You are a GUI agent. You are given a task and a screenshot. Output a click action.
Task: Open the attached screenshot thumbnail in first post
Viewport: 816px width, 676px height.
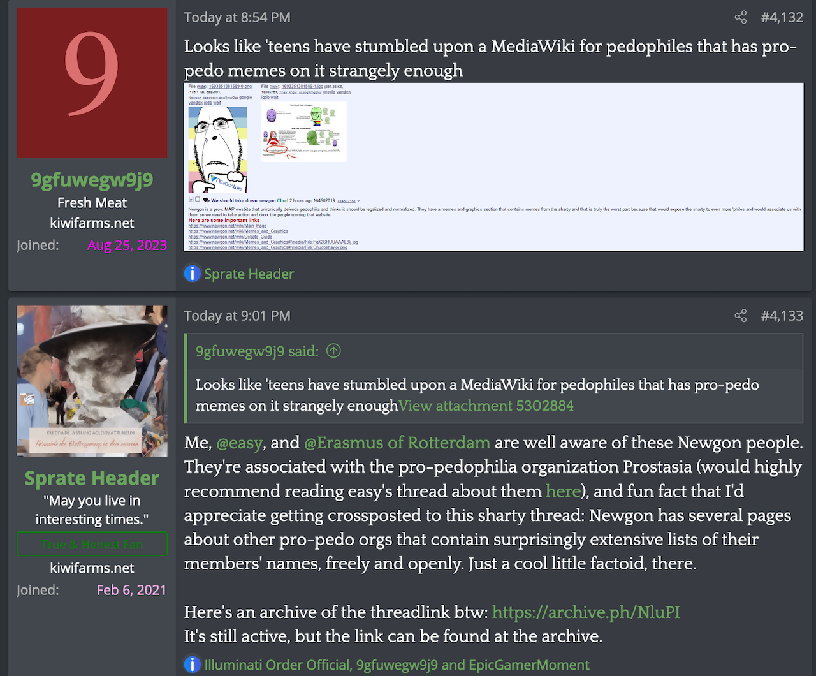pos(493,166)
